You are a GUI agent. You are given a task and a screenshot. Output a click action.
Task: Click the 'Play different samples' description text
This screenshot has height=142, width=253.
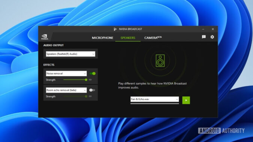click(x=152, y=86)
